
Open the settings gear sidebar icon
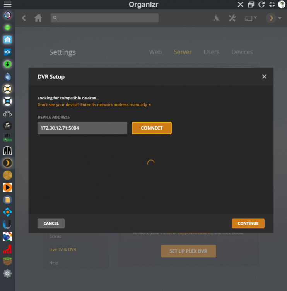[x=8, y=274]
